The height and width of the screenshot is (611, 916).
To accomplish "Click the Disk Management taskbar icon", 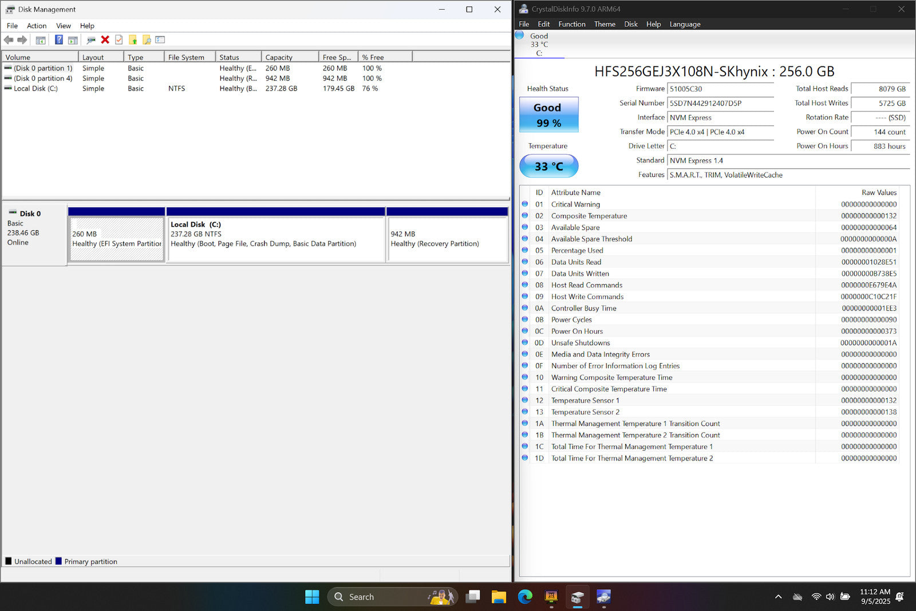I will click(577, 597).
